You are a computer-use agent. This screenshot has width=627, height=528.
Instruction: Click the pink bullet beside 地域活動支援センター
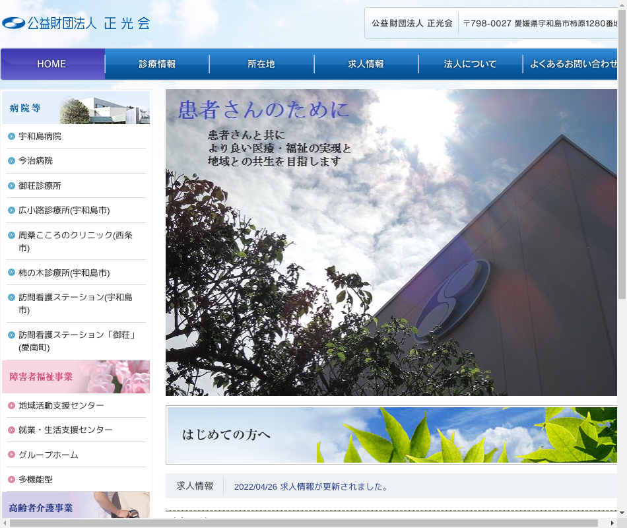[x=11, y=406]
